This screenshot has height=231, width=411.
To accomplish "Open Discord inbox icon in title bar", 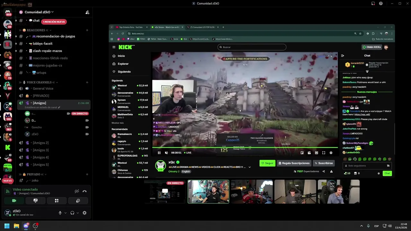I will click(373, 4).
